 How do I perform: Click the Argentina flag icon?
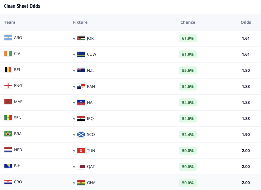click(8, 38)
